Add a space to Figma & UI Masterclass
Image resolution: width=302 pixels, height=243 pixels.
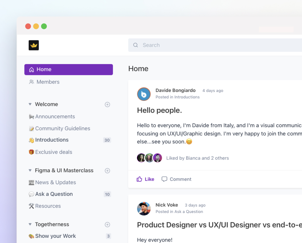tap(107, 171)
